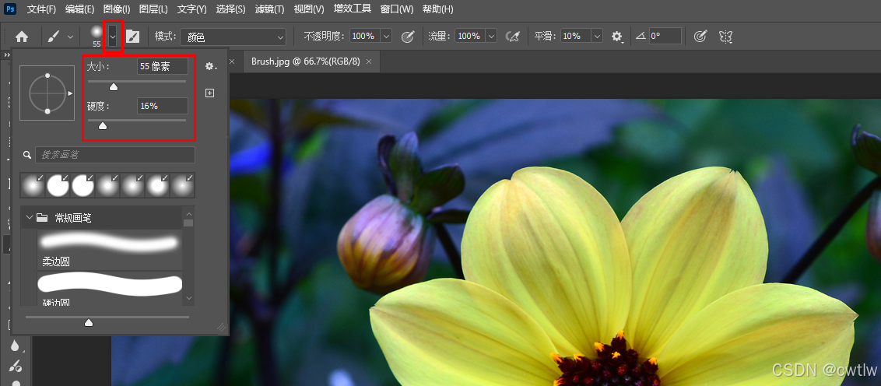881x386 pixels.
Task: Click the 流量 100% value field
Action: pos(470,36)
